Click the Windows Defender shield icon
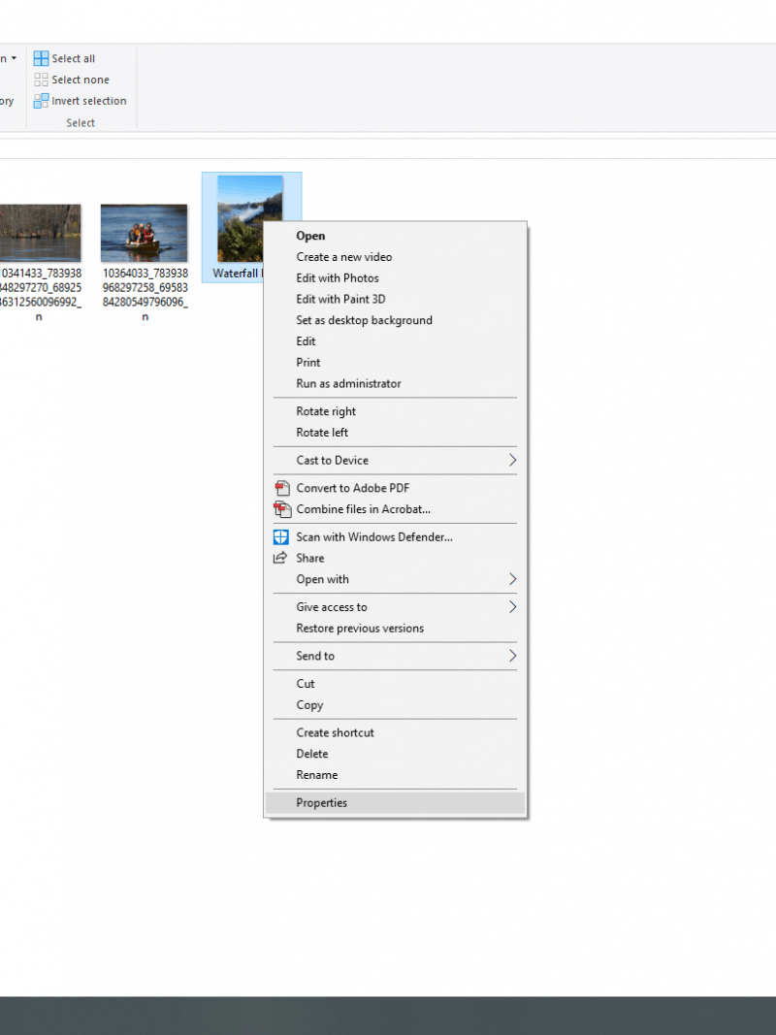 [281, 536]
